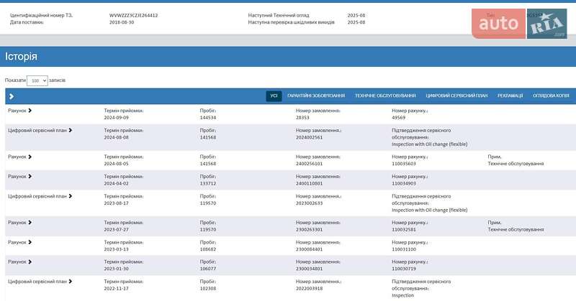576x301 pixels.
Task: Expand Рахунок row dated 2024-08-05
Action: [20, 156]
